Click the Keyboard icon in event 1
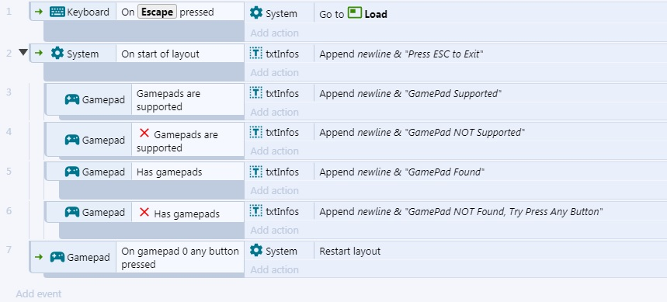The height and width of the screenshot is (302, 667). click(x=57, y=12)
